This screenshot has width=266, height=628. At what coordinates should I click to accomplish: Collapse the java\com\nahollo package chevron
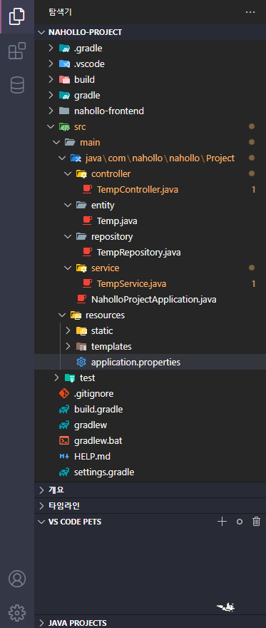click(62, 158)
